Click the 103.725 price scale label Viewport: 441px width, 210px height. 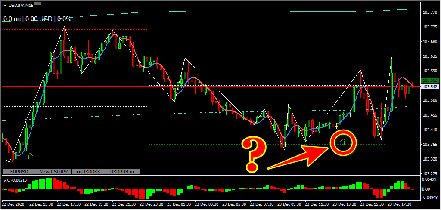(x=429, y=27)
